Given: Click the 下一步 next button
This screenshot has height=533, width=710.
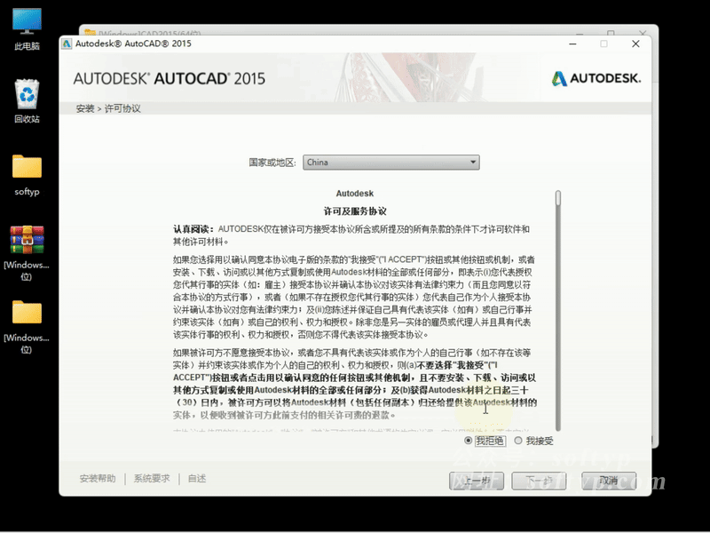Looking at the screenshot, I should click(539, 481).
